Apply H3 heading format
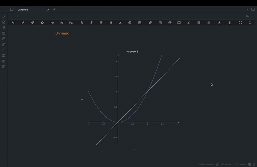This screenshot has height=167, width=257. click(62, 23)
